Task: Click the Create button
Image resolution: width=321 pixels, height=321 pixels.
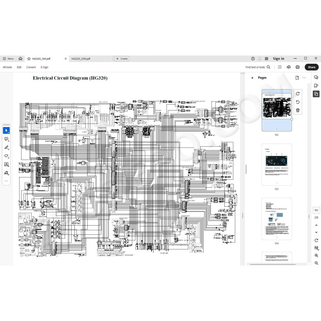Action: 122,59
